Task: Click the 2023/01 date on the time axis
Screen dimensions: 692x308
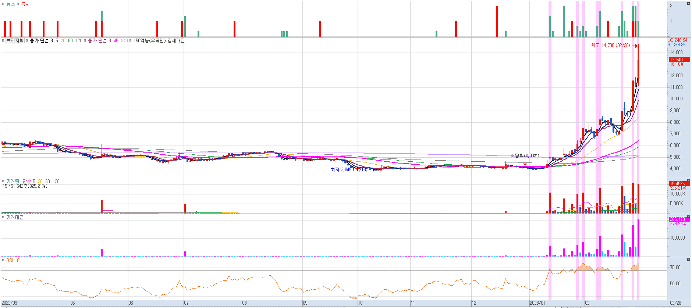Action: 537,303
